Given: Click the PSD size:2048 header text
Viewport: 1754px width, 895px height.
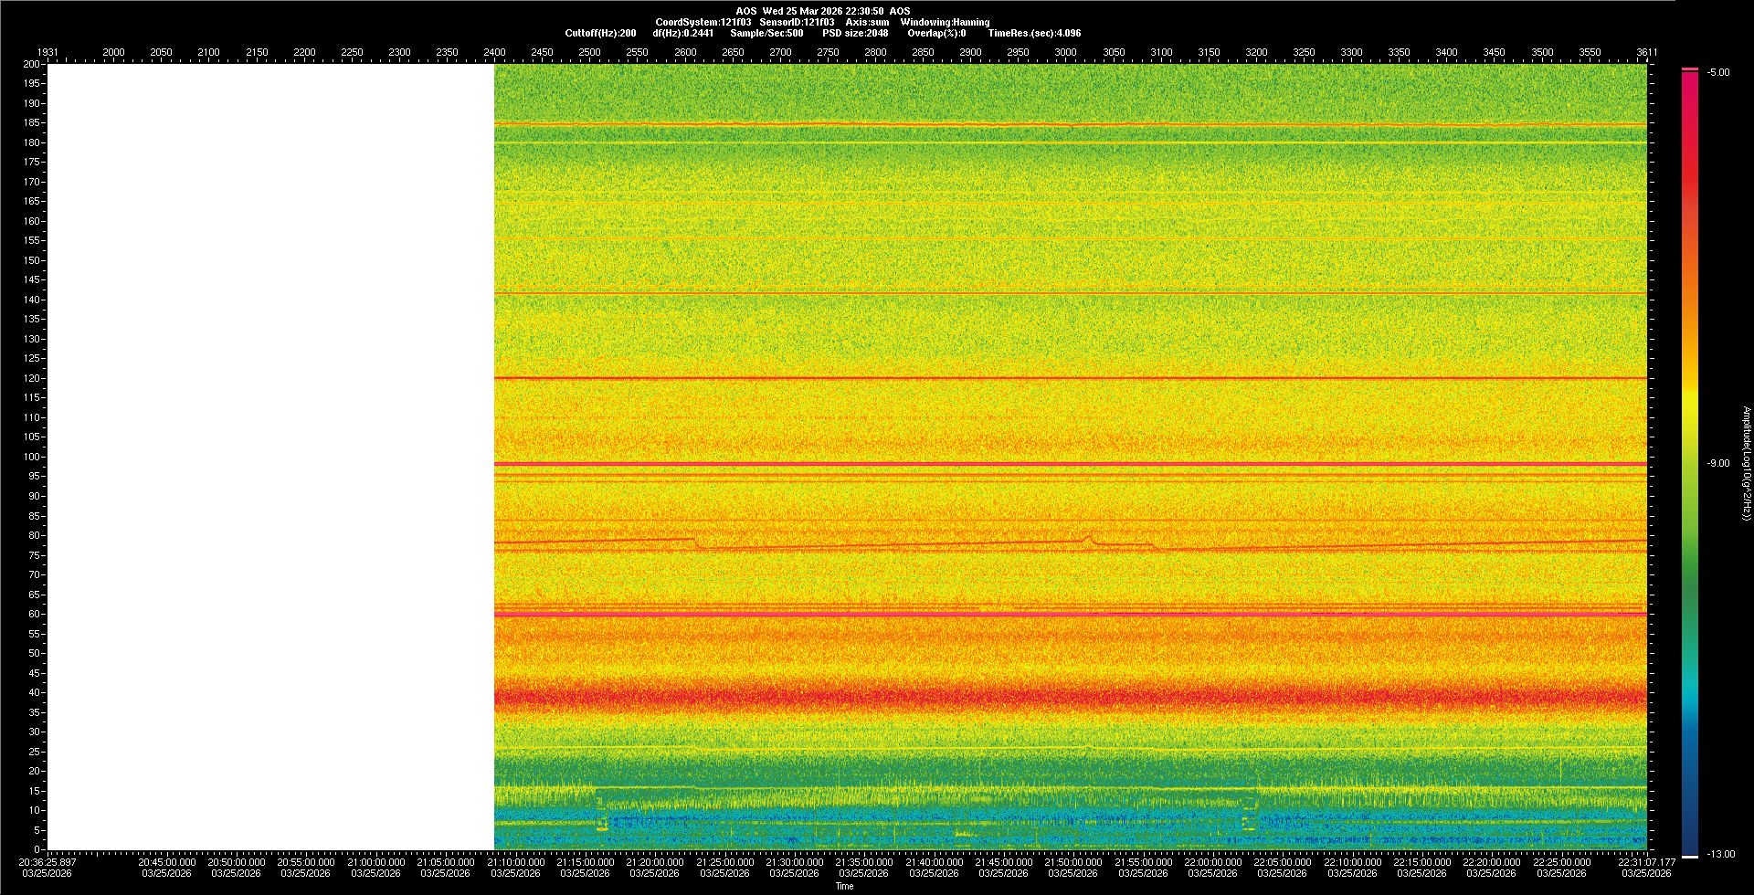Looking at the screenshot, I should click(854, 33).
